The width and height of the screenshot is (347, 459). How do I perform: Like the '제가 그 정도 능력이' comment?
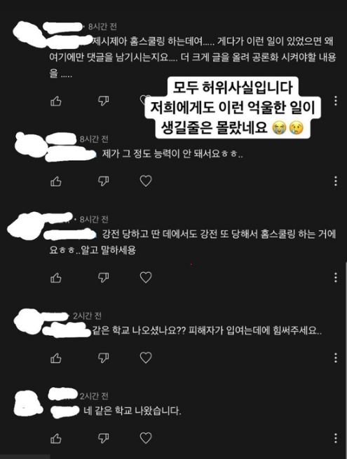coord(56,181)
